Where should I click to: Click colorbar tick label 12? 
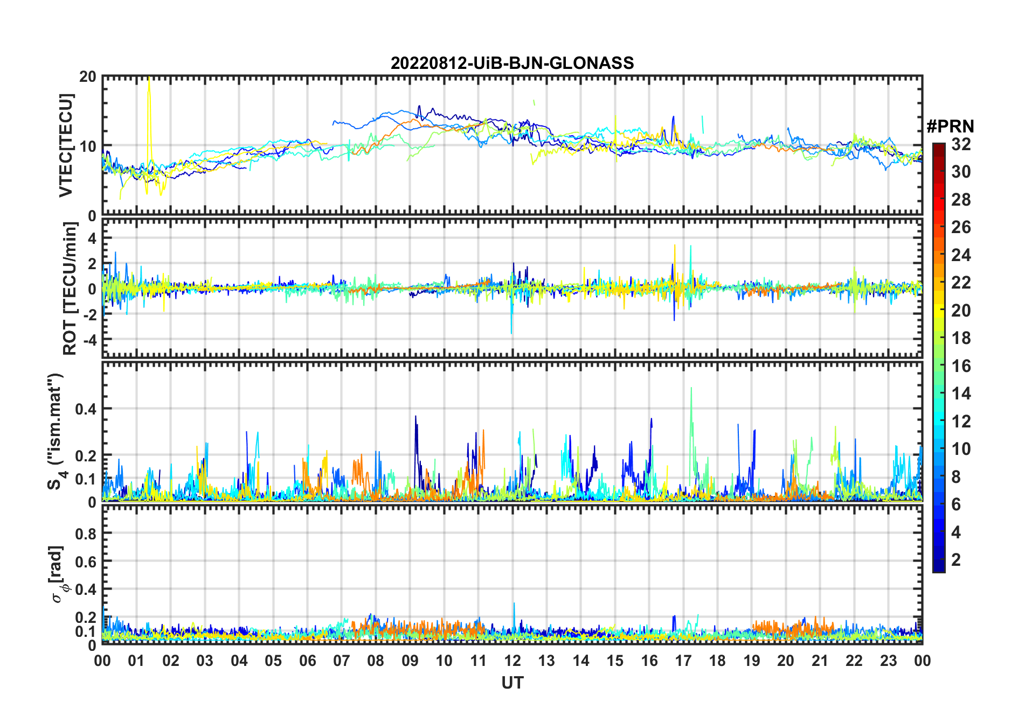click(961, 422)
